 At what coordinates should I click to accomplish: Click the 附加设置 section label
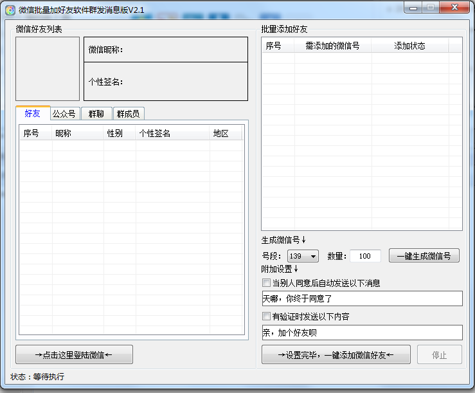[x=280, y=269]
